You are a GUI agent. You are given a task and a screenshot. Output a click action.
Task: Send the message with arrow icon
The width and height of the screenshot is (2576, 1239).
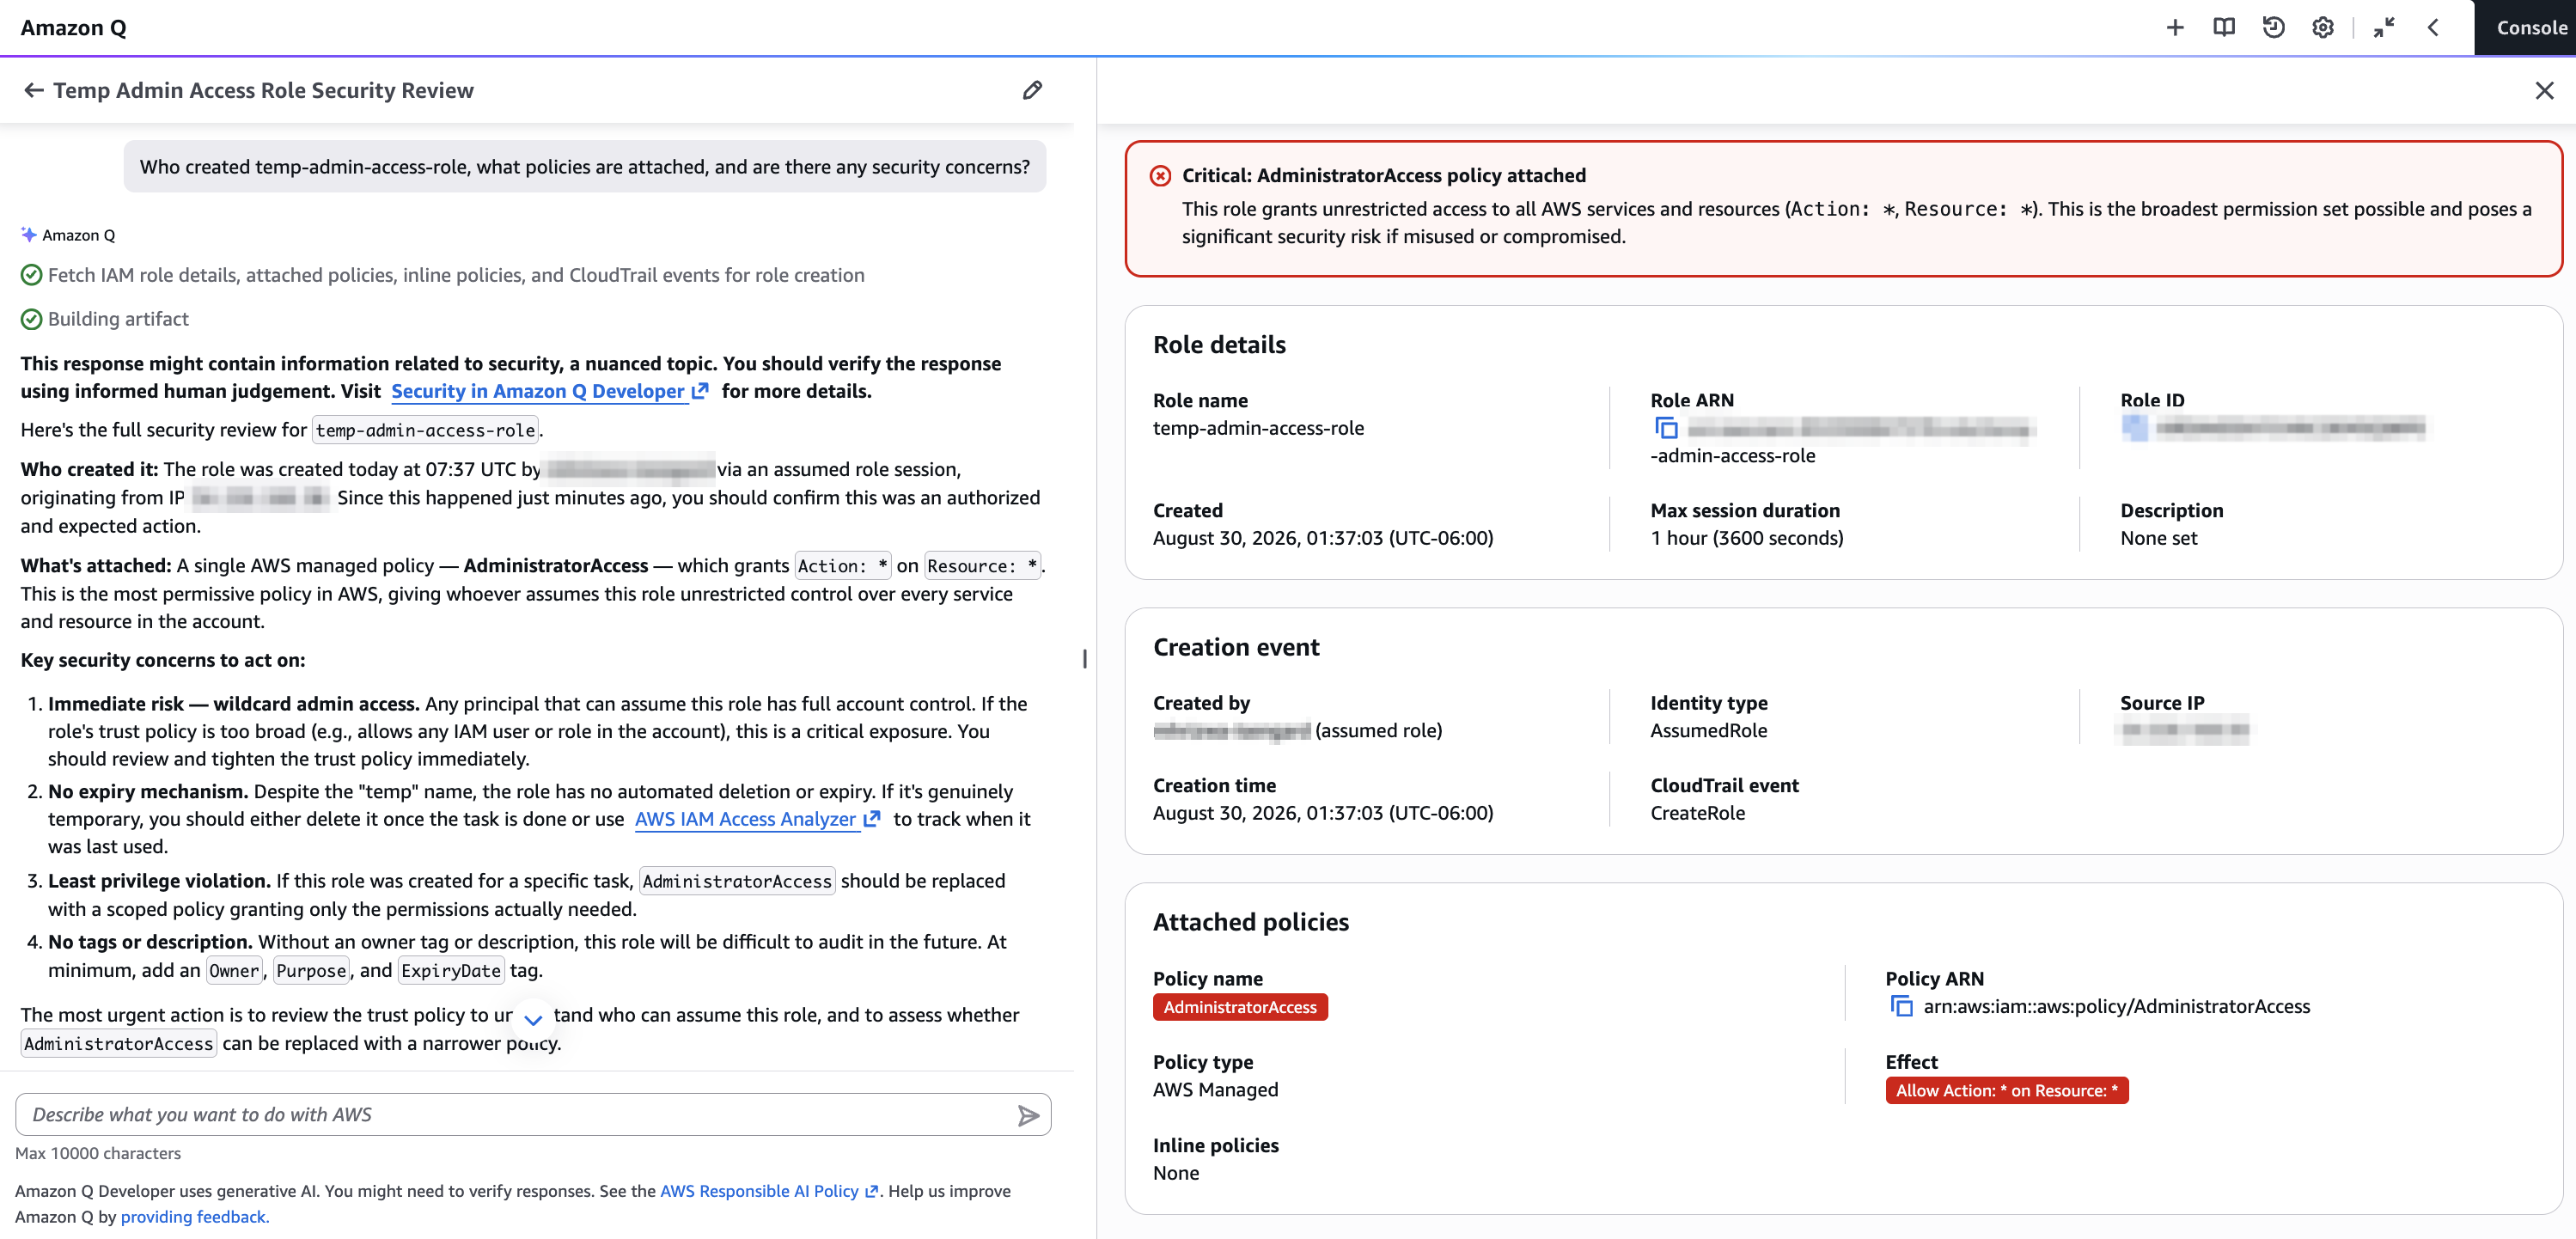1028,1115
